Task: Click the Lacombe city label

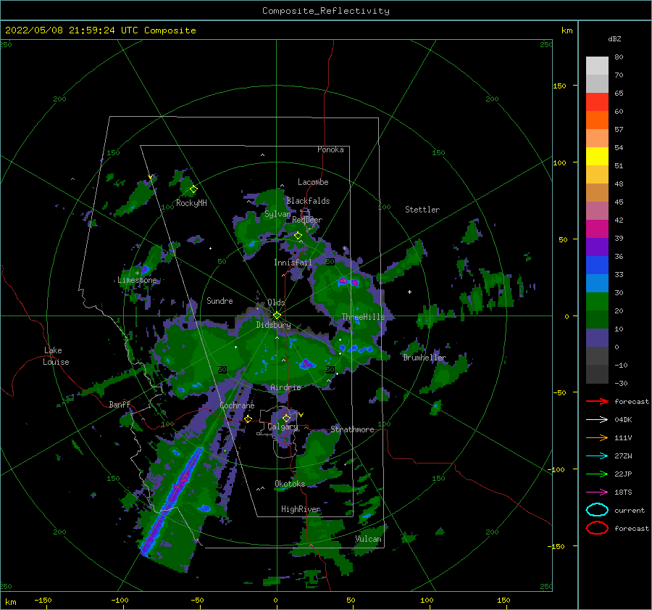Action: 313,182
